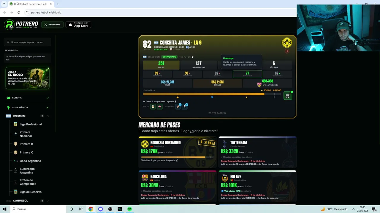Image resolution: width=380 pixels, height=213 pixels.
Task: Click the Borussia Dortmund crest on the offer card
Action: click(145, 144)
